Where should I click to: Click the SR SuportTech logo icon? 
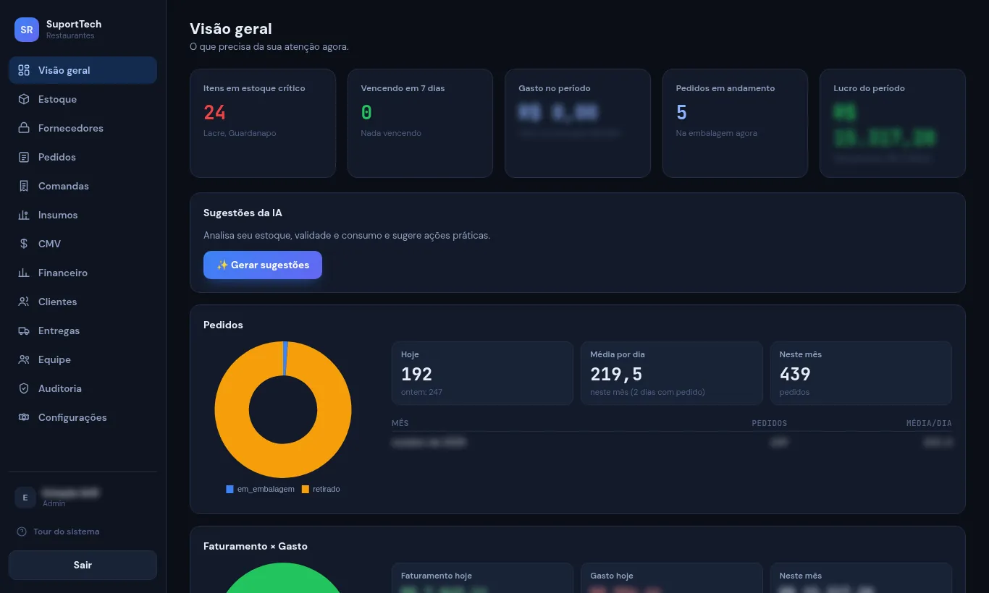coord(27,30)
